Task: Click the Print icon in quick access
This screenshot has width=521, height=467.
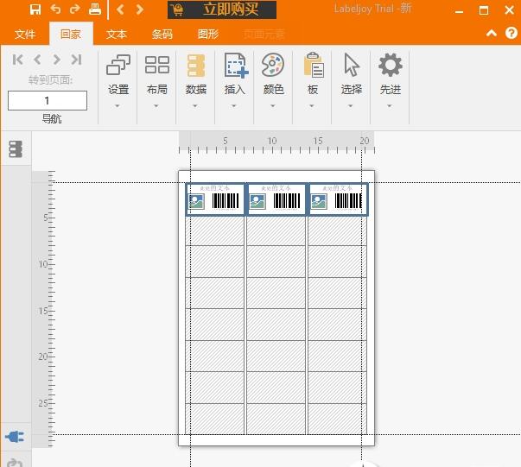Action: (x=95, y=10)
